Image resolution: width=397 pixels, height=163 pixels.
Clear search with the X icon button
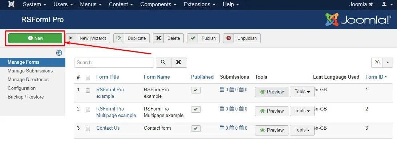click(x=179, y=62)
